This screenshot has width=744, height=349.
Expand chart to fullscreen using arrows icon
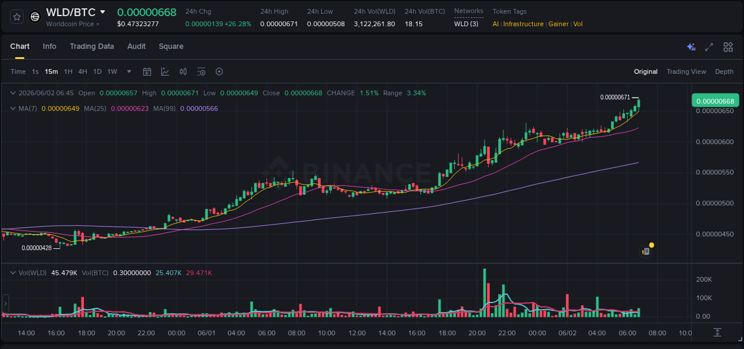[x=709, y=47]
